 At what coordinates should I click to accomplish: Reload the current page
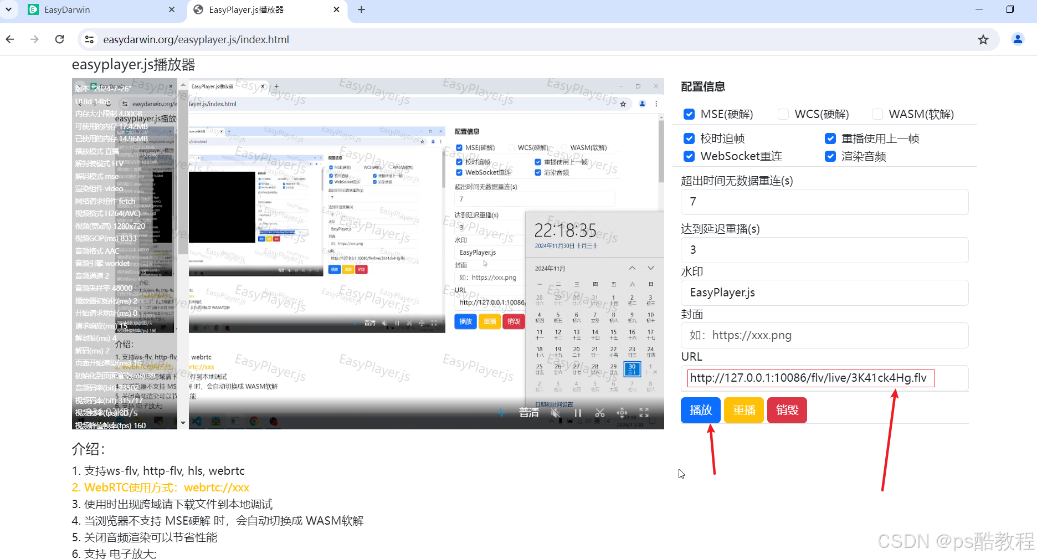tap(60, 39)
